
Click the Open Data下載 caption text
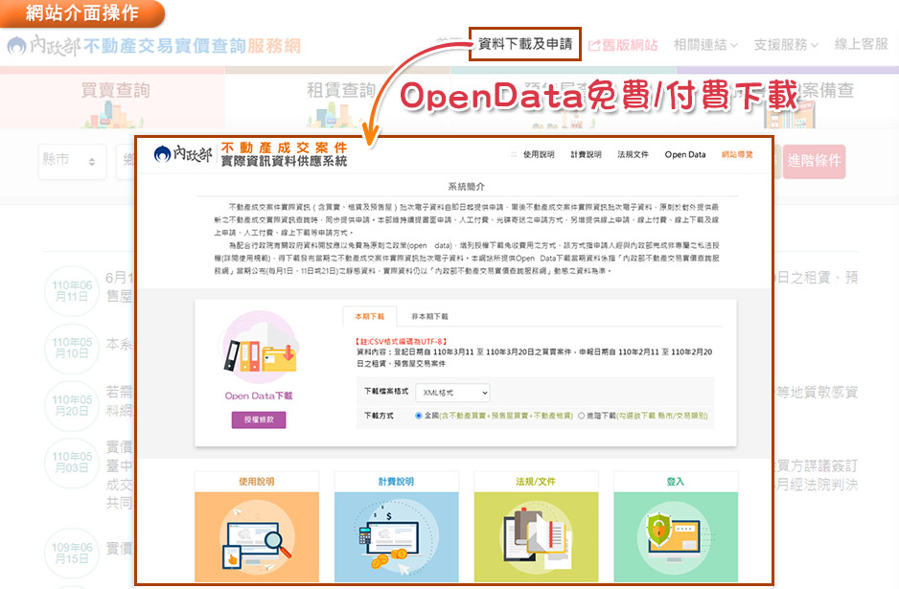pyautogui.click(x=259, y=396)
